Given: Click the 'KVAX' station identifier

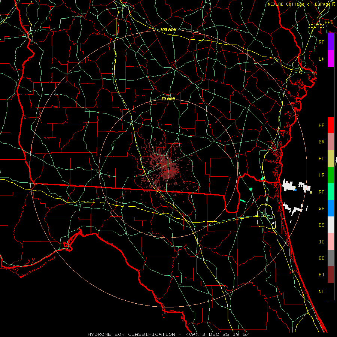Looking at the screenshot, I should [193, 334].
